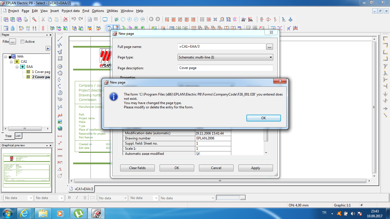Click the Zoom out minus icon
390x219 pixels.
tap(136, 19)
